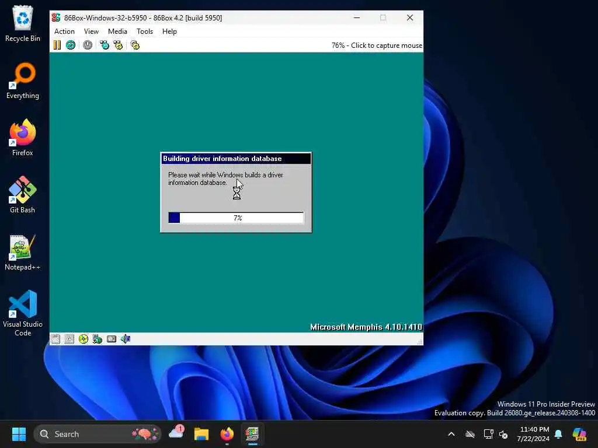The height and width of the screenshot is (448, 598).
Task: Open the Media menu
Action: (x=117, y=32)
